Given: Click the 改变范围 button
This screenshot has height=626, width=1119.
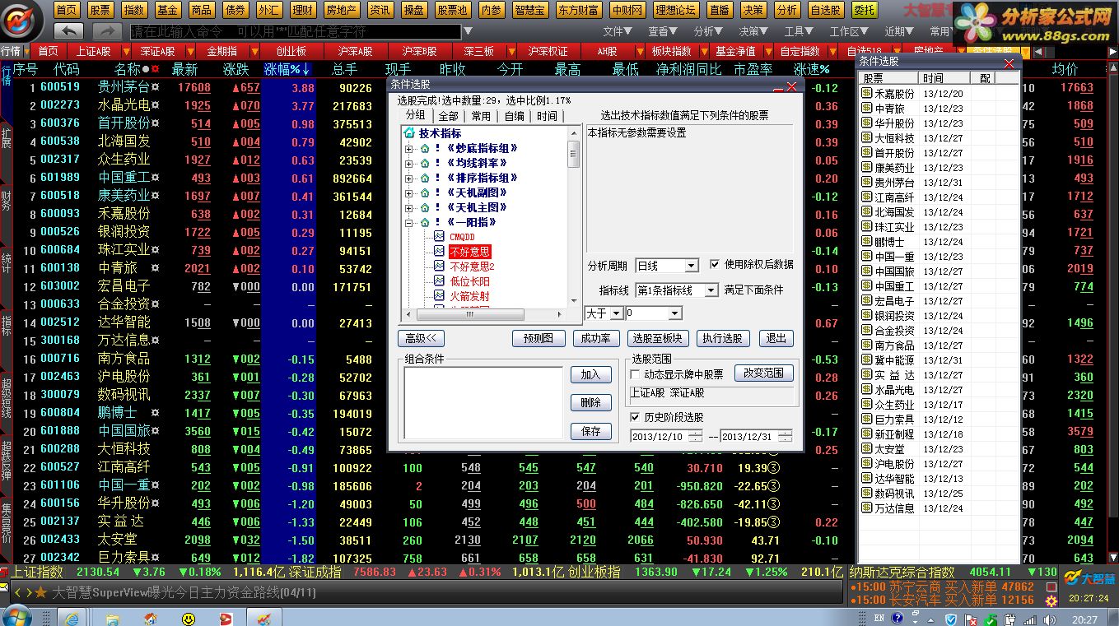Looking at the screenshot, I should tap(763, 373).
